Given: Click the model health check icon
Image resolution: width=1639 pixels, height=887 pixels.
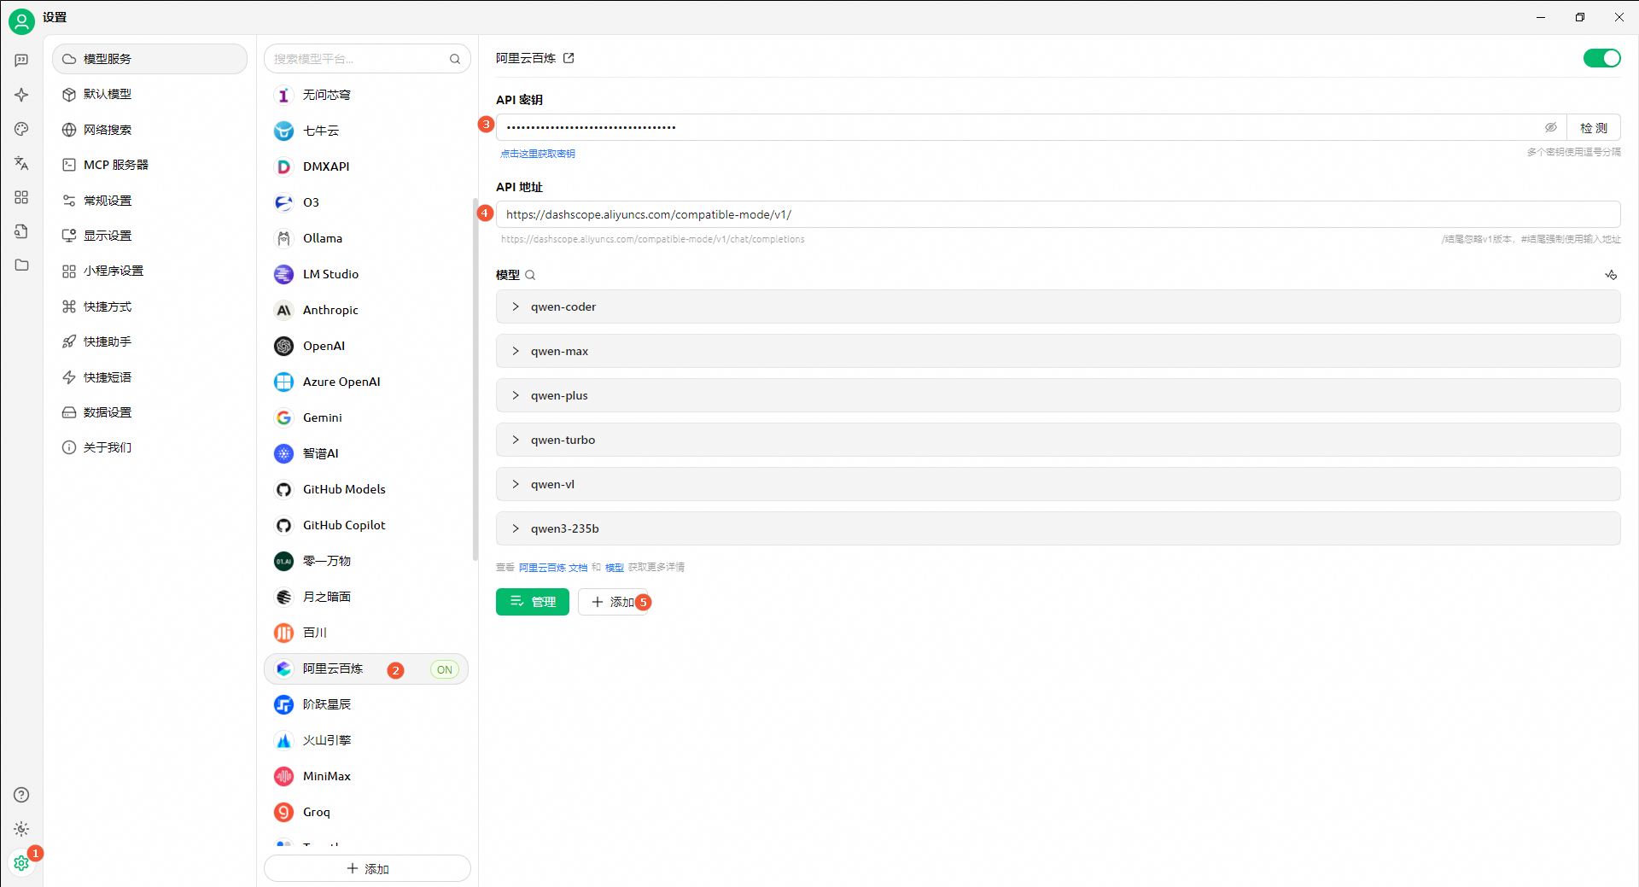Looking at the screenshot, I should [1611, 275].
